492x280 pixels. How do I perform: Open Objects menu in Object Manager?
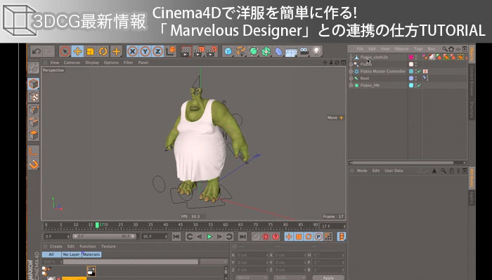[x=401, y=49]
